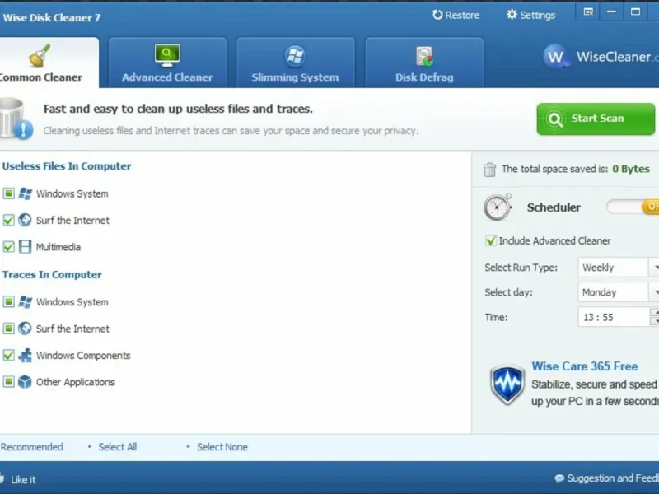
Task: Click the Time stepper arrows
Action: point(654,317)
